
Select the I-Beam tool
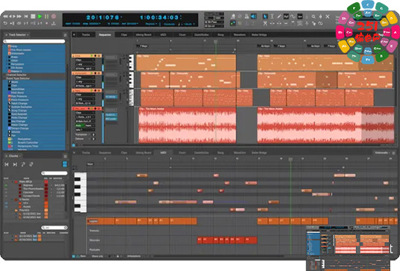click(x=272, y=16)
